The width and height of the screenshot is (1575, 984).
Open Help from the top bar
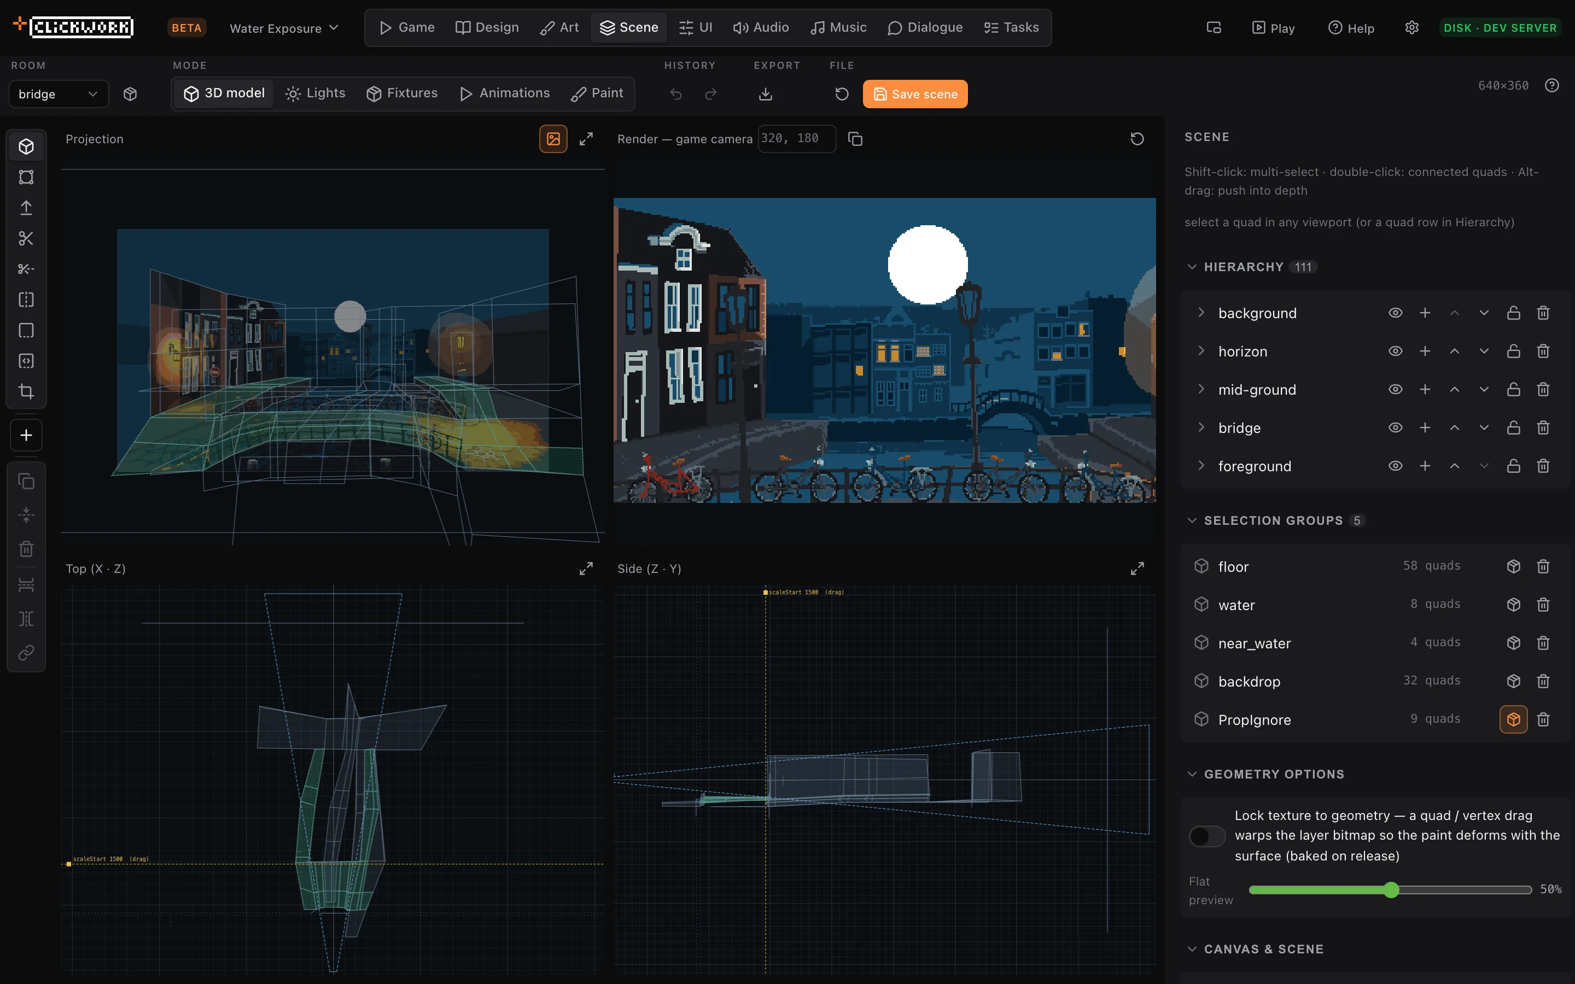pyautogui.click(x=1351, y=28)
